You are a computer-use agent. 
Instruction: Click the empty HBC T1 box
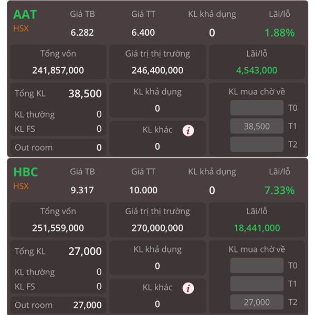[x=257, y=283]
